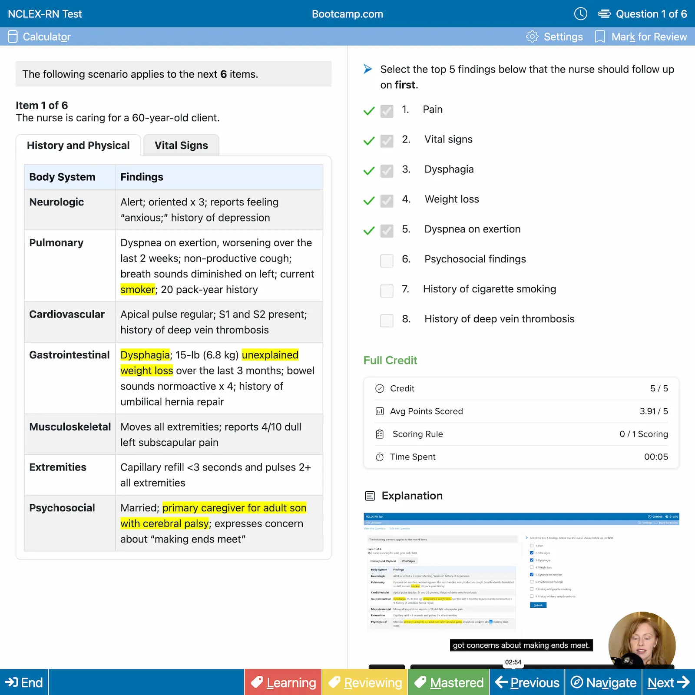Click the bookmark icon to mark for review
Screen dimensions: 695x695
601,36
